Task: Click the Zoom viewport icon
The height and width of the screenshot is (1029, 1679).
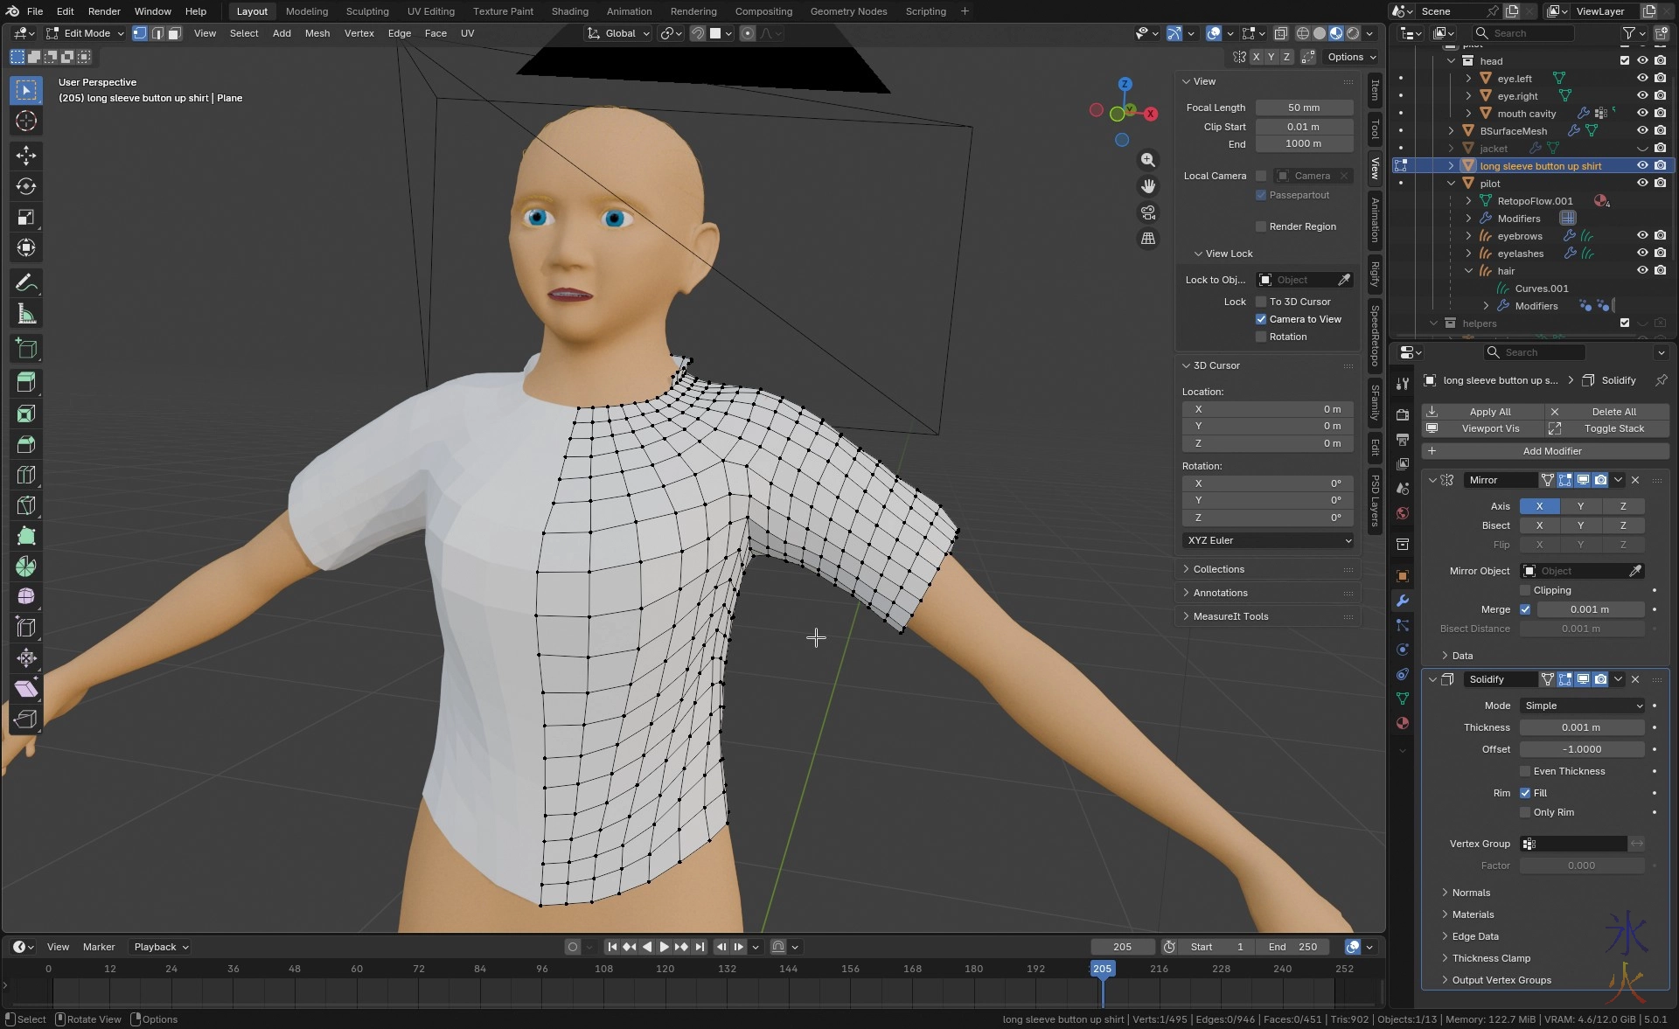Action: tap(1147, 160)
